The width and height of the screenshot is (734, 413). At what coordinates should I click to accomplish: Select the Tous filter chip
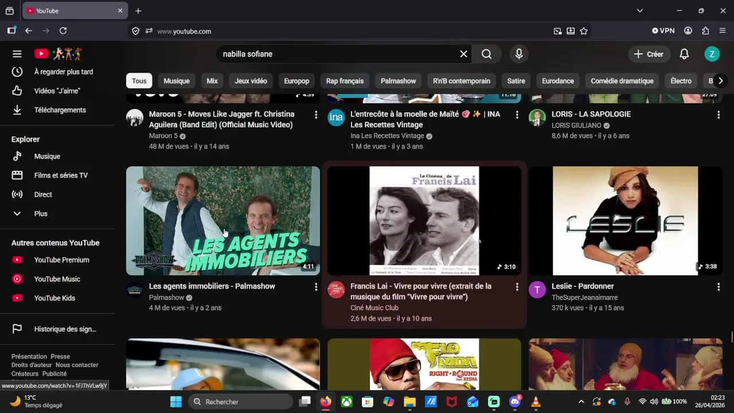(x=139, y=81)
